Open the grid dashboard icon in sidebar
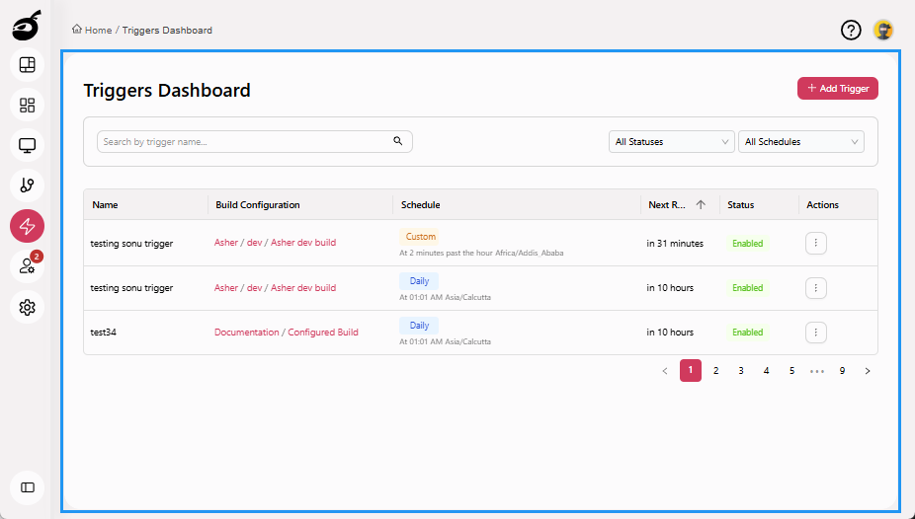The image size is (915, 519). (x=28, y=105)
